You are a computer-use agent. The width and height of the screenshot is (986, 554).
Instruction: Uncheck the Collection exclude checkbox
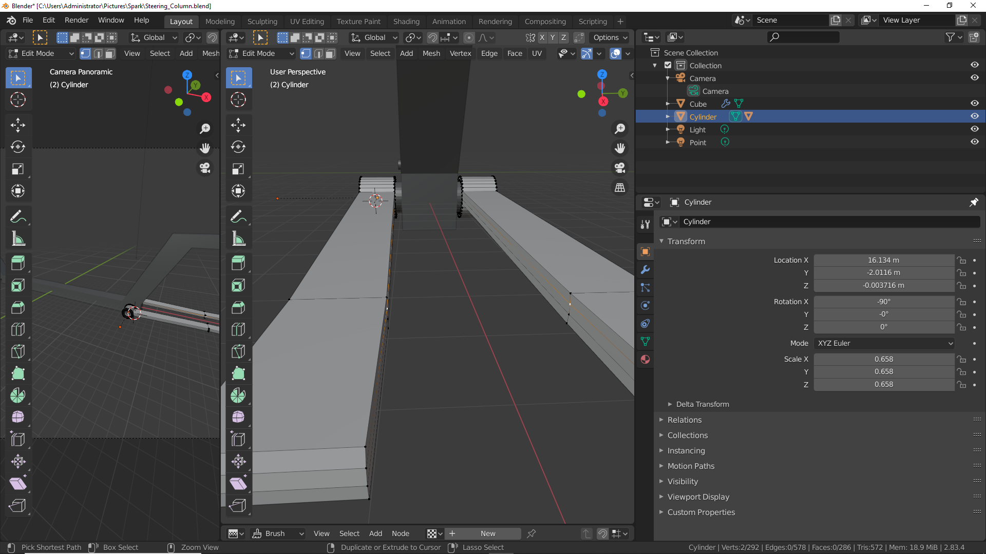coord(668,65)
